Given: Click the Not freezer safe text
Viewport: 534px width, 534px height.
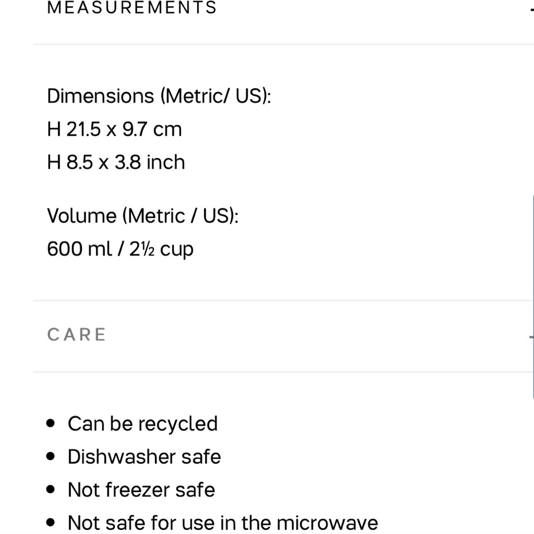Looking at the screenshot, I should pyautogui.click(x=141, y=490).
